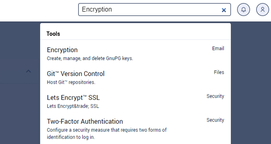Click the Security label beside Lets Encrypt SSL

tap(215, 96)
